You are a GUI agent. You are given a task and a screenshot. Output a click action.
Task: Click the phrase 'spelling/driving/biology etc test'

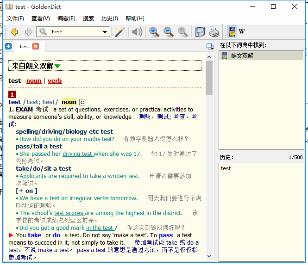click(64, 132)
